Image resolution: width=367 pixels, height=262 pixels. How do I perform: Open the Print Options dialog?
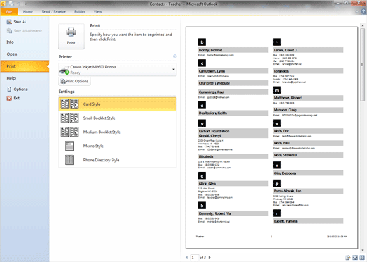(x=74, y=81)
